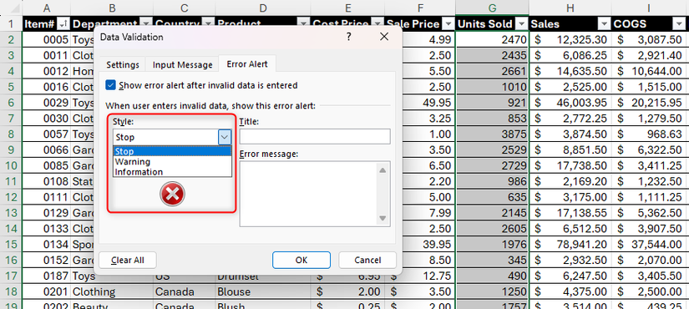689x309 pixels.
Task: Choose Stop from the Style list
Action: coord(172,152)
